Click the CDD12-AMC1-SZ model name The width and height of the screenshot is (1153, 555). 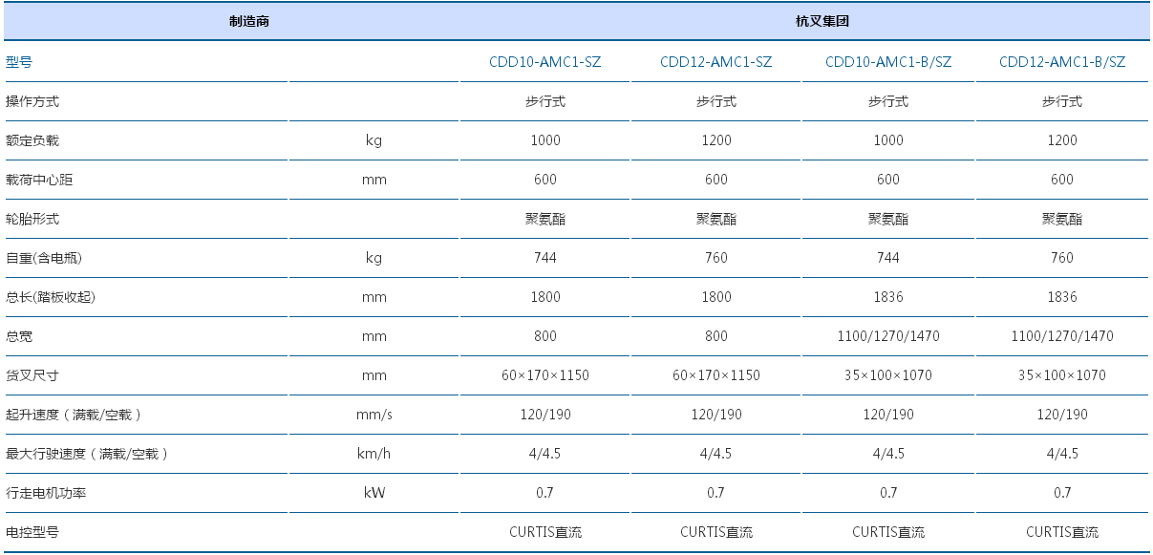pos(715,62)
